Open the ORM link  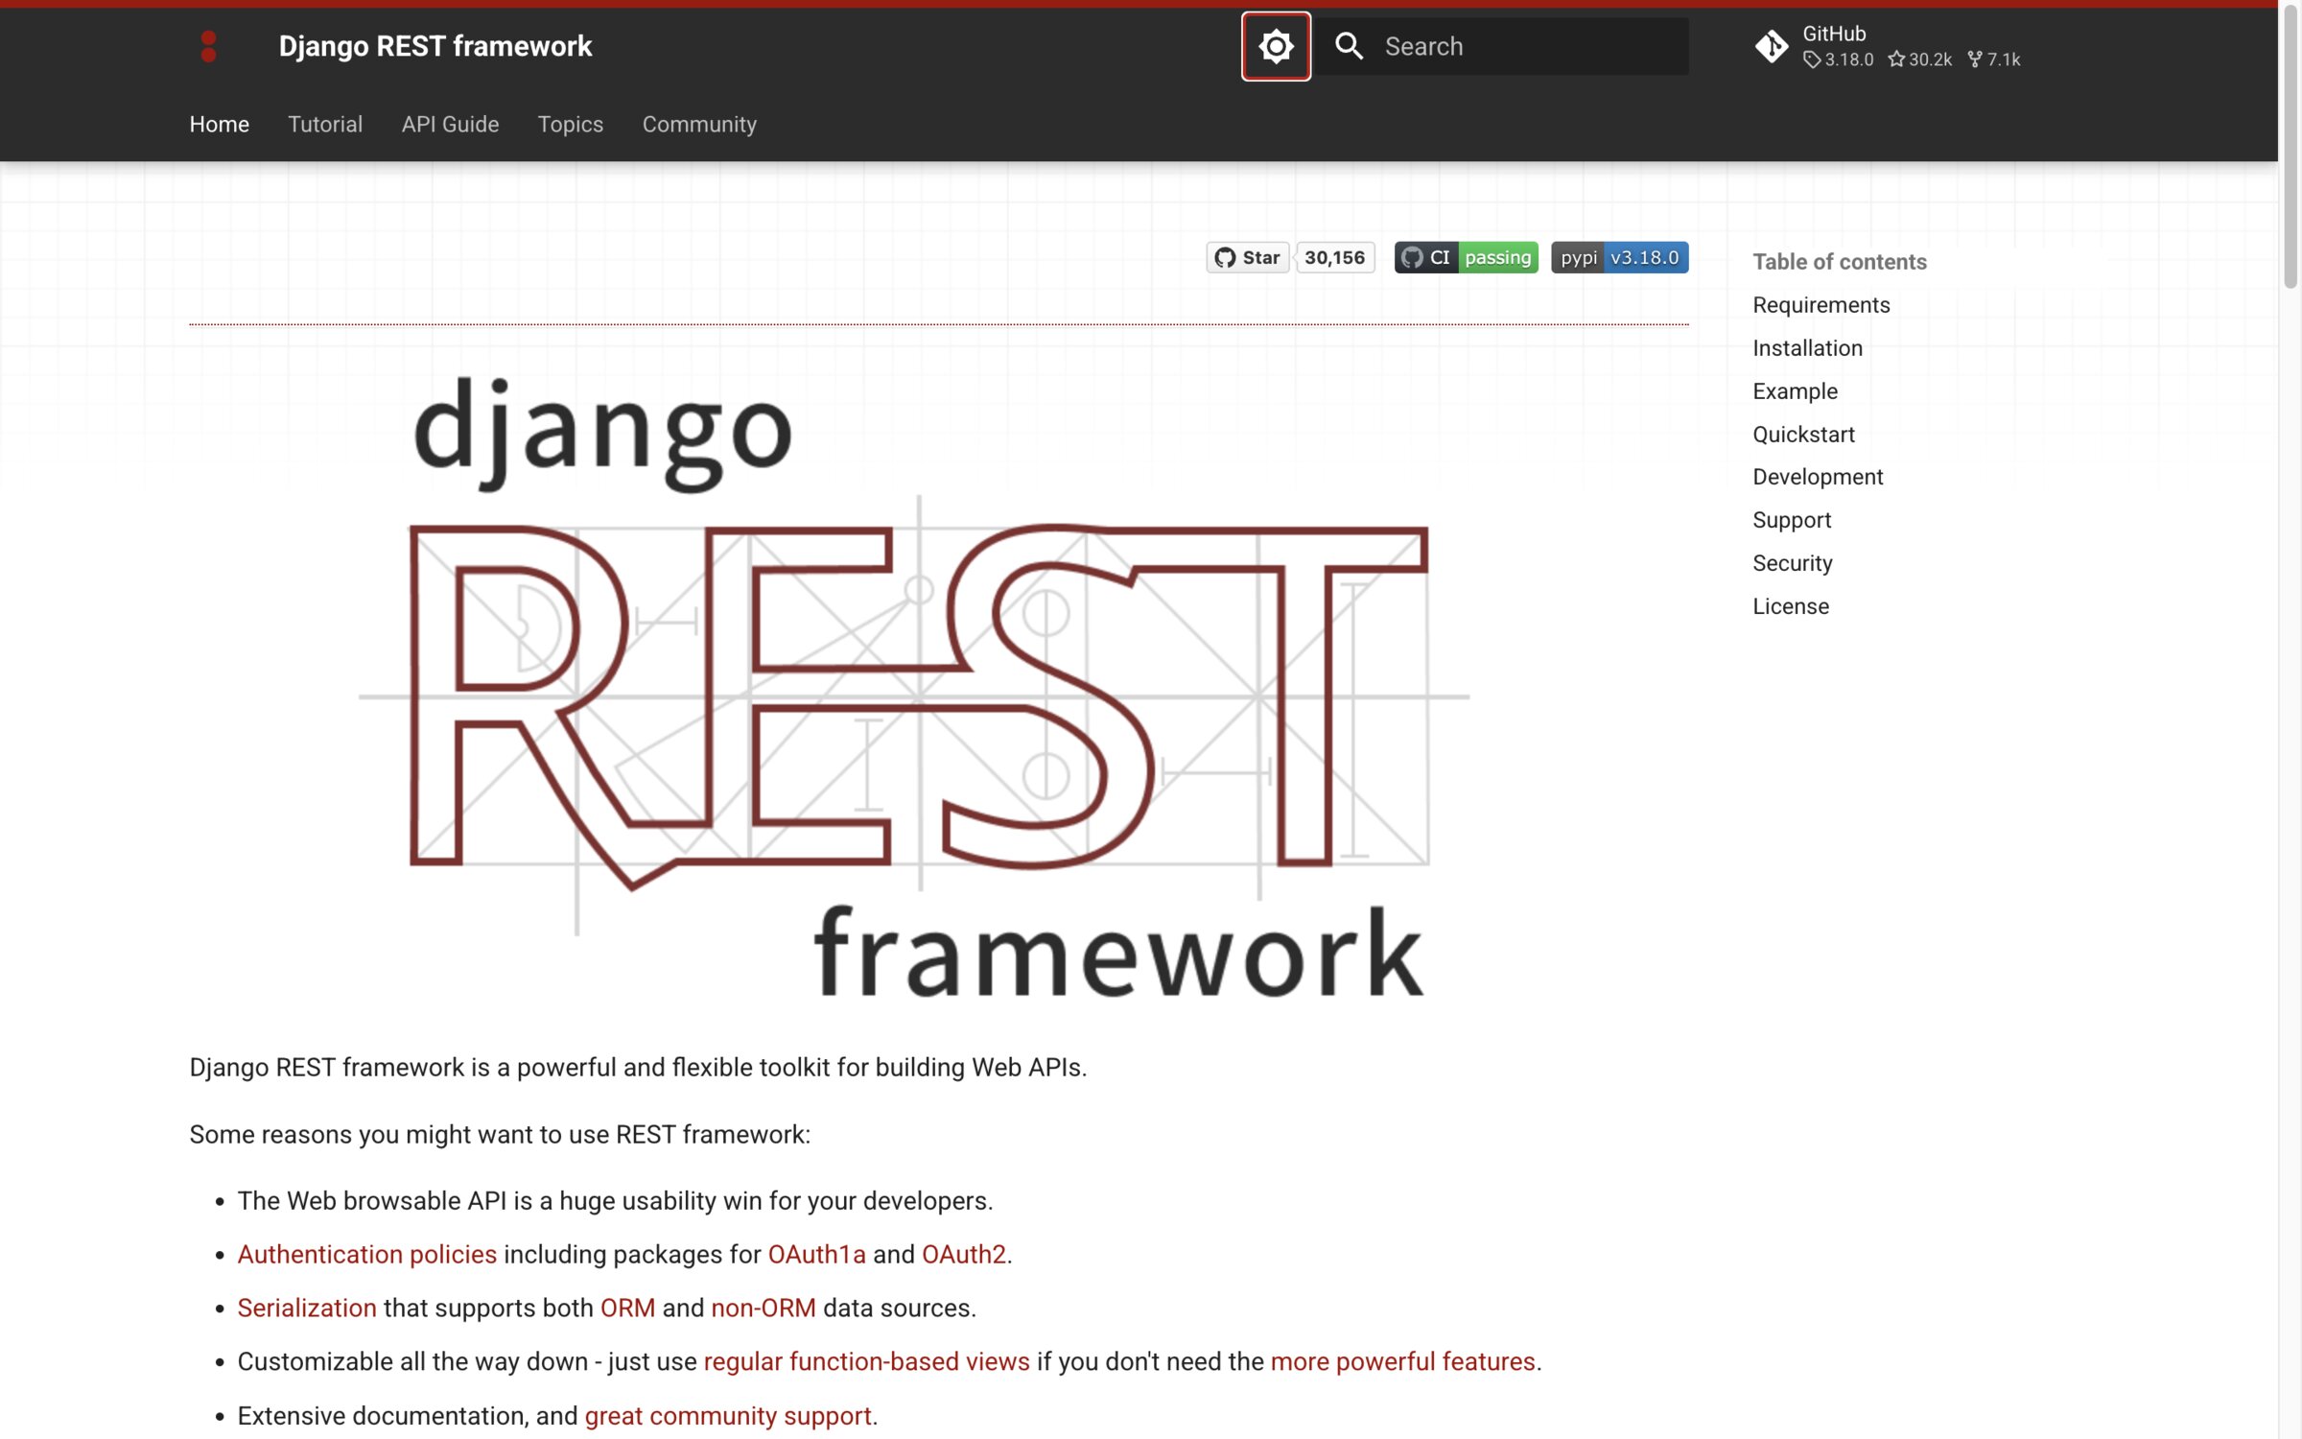coord(627,1309)
